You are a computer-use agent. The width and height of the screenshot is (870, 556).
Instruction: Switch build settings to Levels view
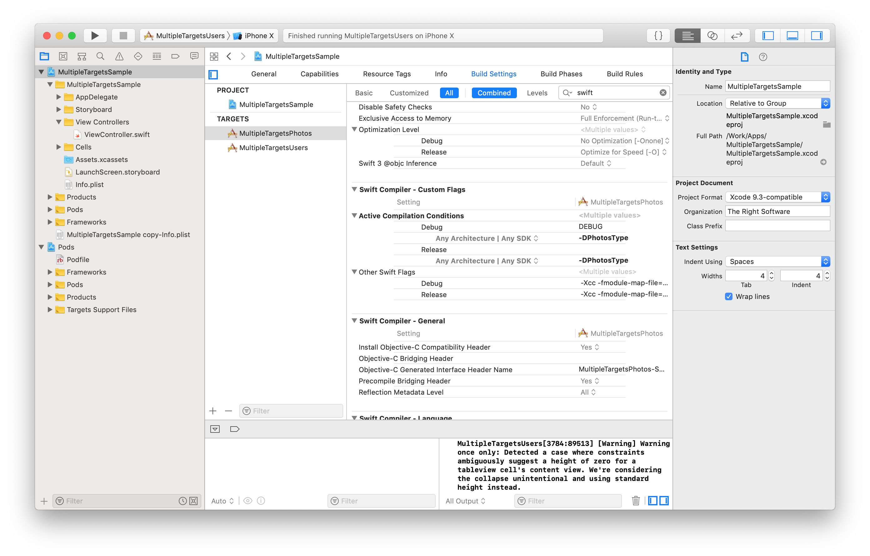537,93
